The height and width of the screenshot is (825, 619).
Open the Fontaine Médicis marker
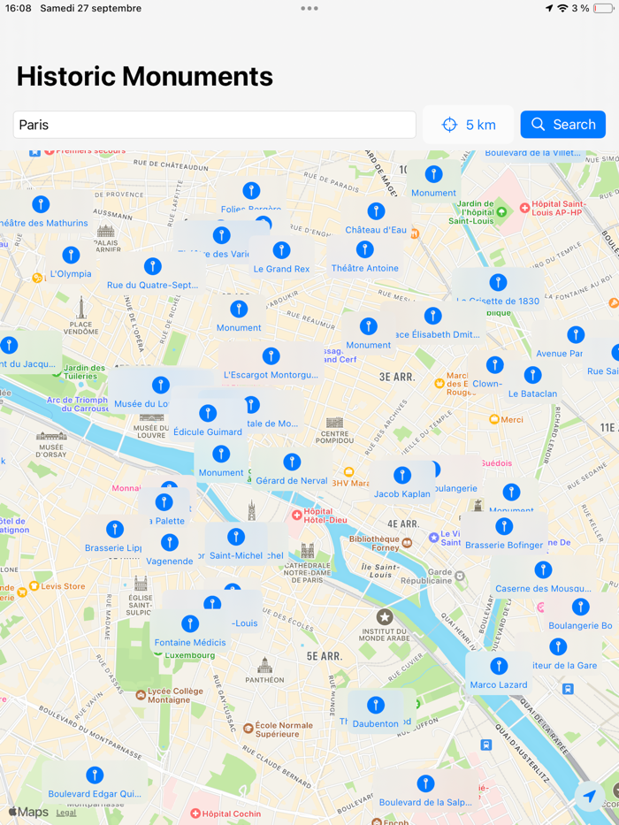tap(190, 631)
